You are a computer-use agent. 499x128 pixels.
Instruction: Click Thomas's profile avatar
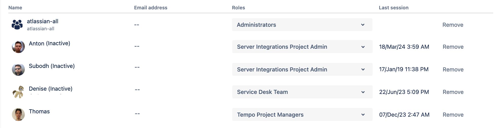pos(18,115)
